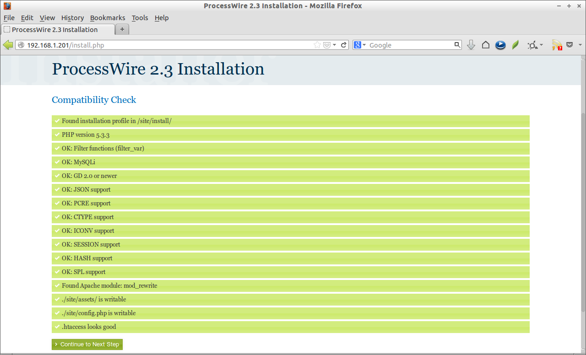Viewport: 586px width, 355px height.
Task: Click the blue play-button toolbar icon
Action: coord(500,45)
